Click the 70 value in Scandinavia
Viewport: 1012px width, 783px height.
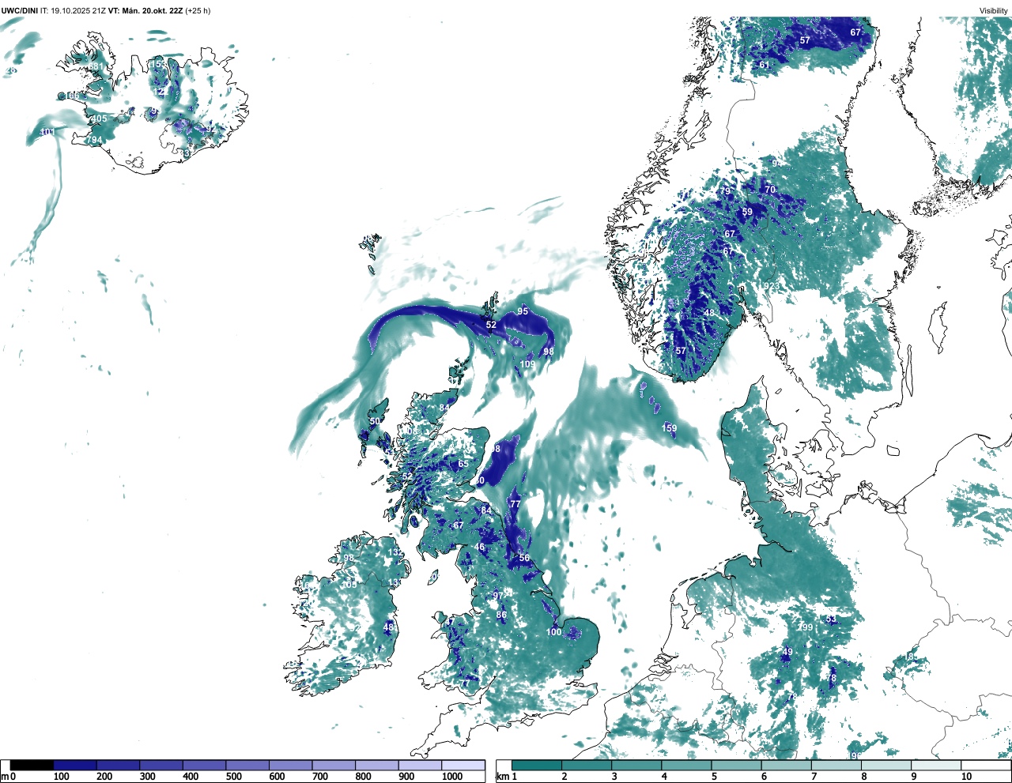770,190
